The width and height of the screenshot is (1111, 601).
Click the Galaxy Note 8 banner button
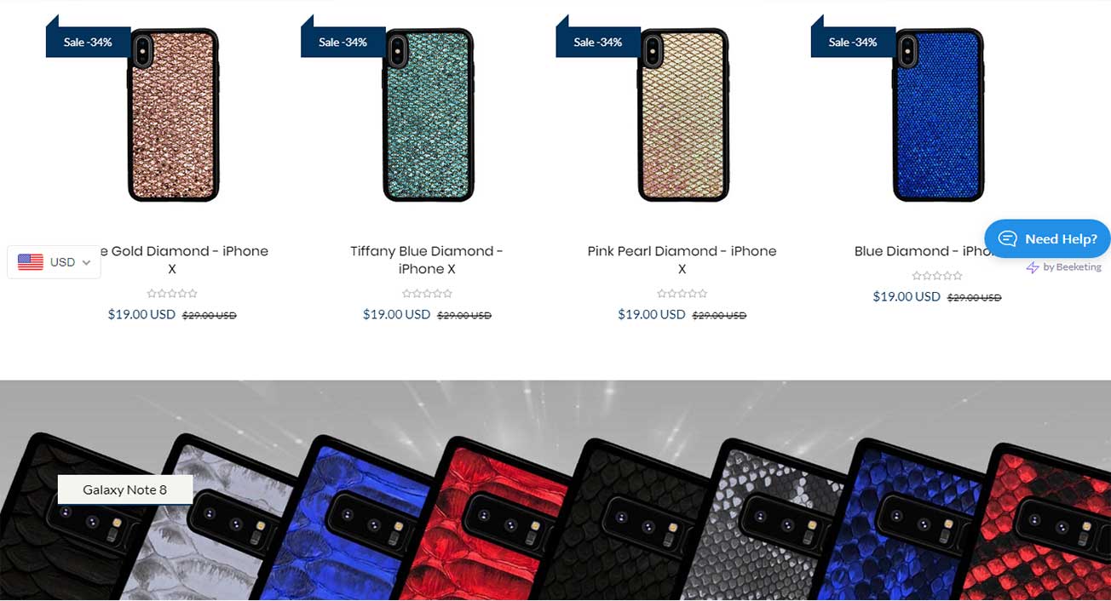(x=125, y=489)
